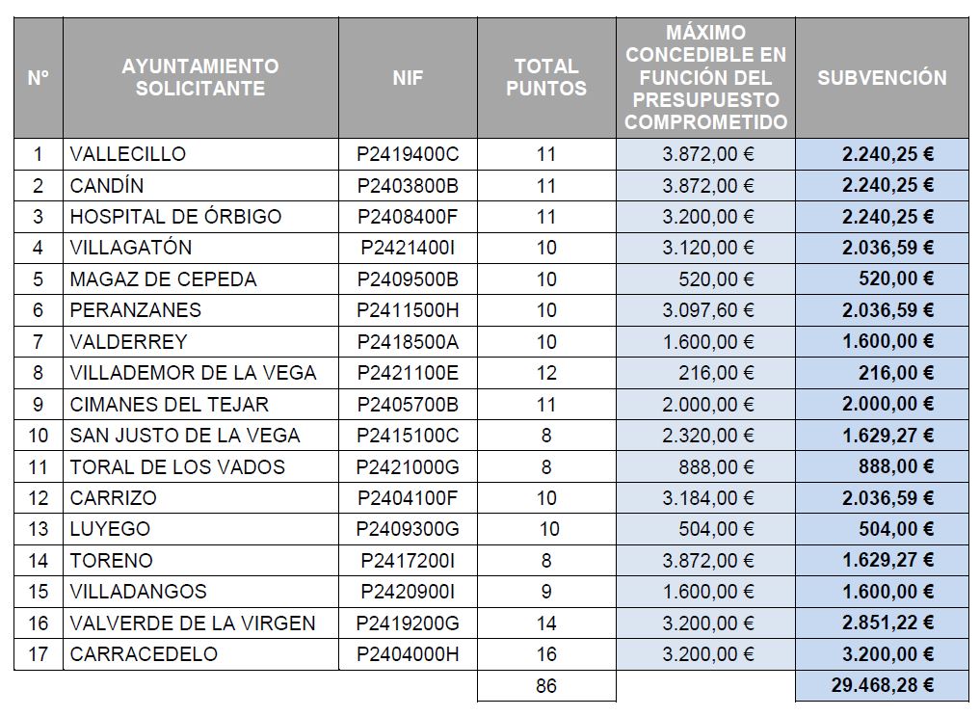The image size is (980, 716).
Task: Select the MAGAZ DE CEPEDA cell
Action: pyautogui.click(x=200, y=279)
